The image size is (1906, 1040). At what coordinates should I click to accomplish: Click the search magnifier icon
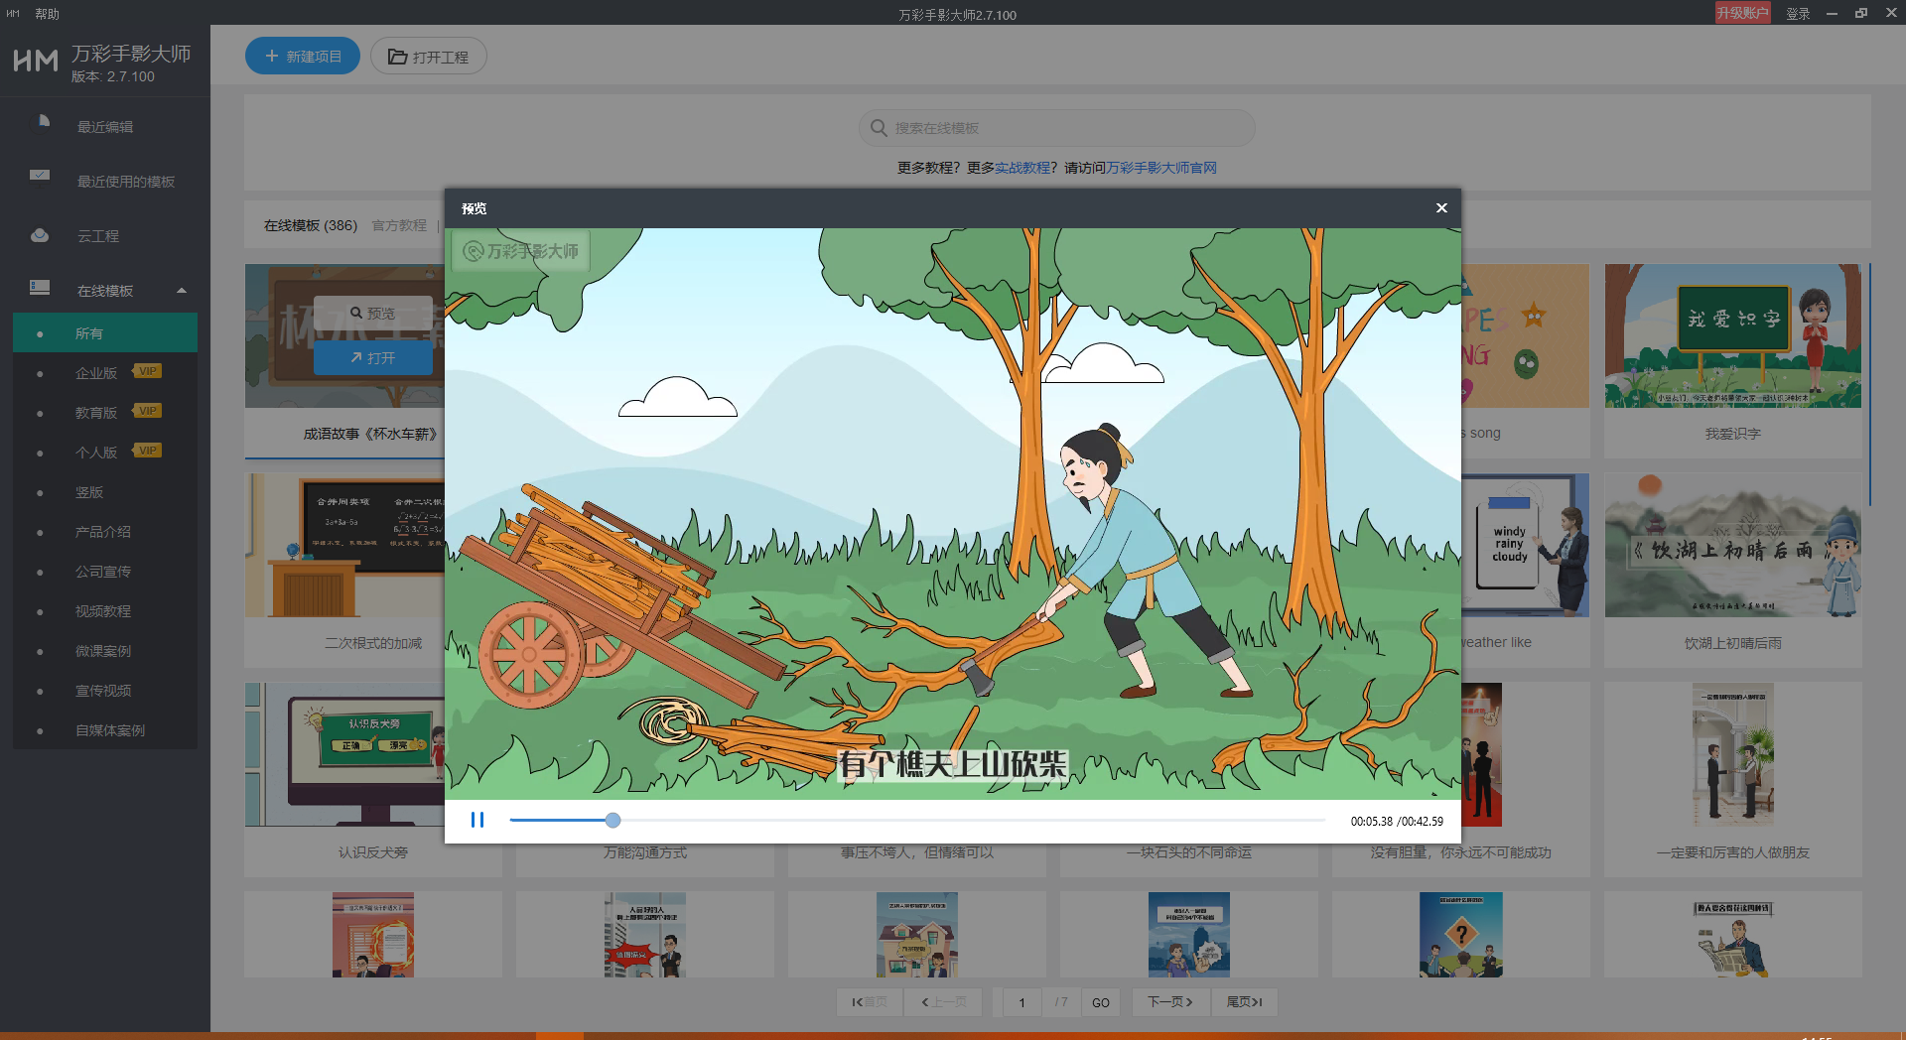pos(879,128)
